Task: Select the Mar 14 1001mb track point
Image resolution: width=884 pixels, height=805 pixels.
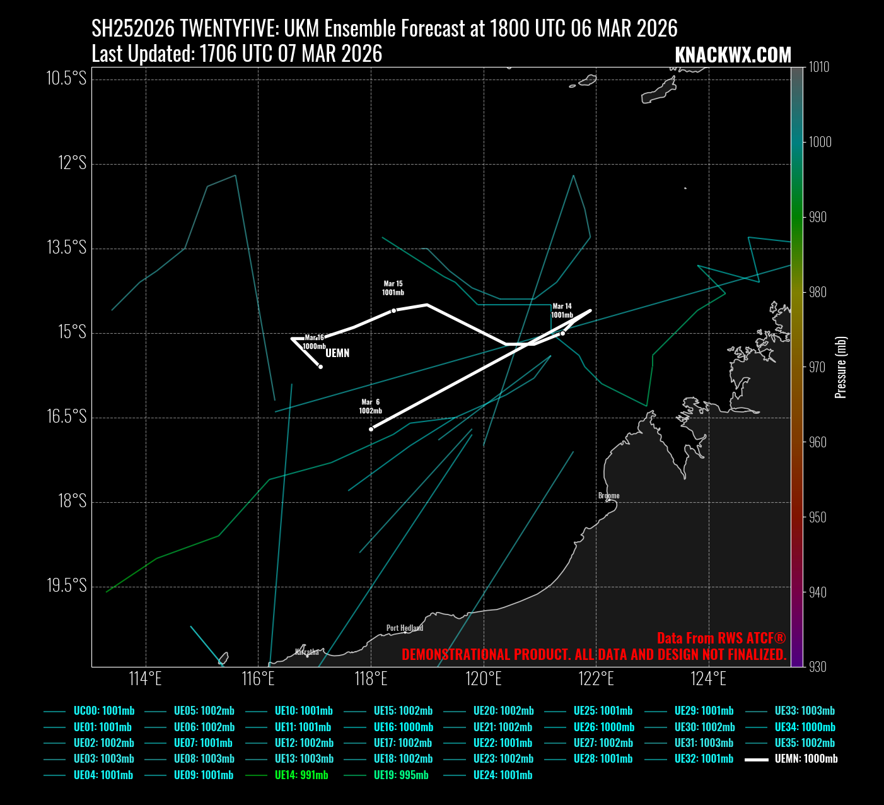Action: point(562,333)
